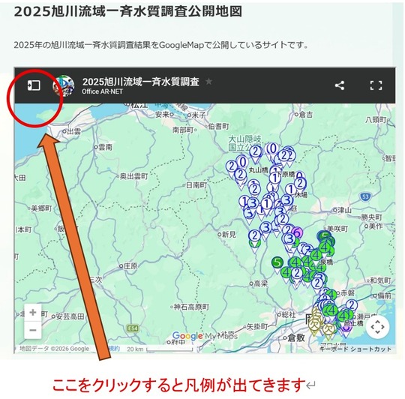Click the Office AR-NET profile avatar

(63, 86)
